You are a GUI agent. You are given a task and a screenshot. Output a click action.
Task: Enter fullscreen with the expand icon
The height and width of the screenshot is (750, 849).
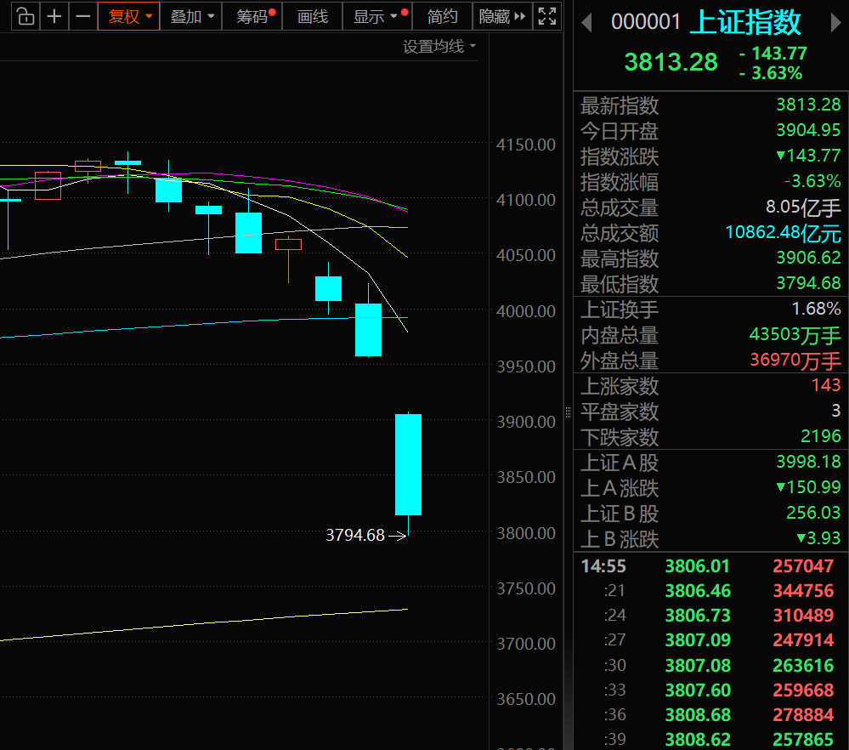548,16
